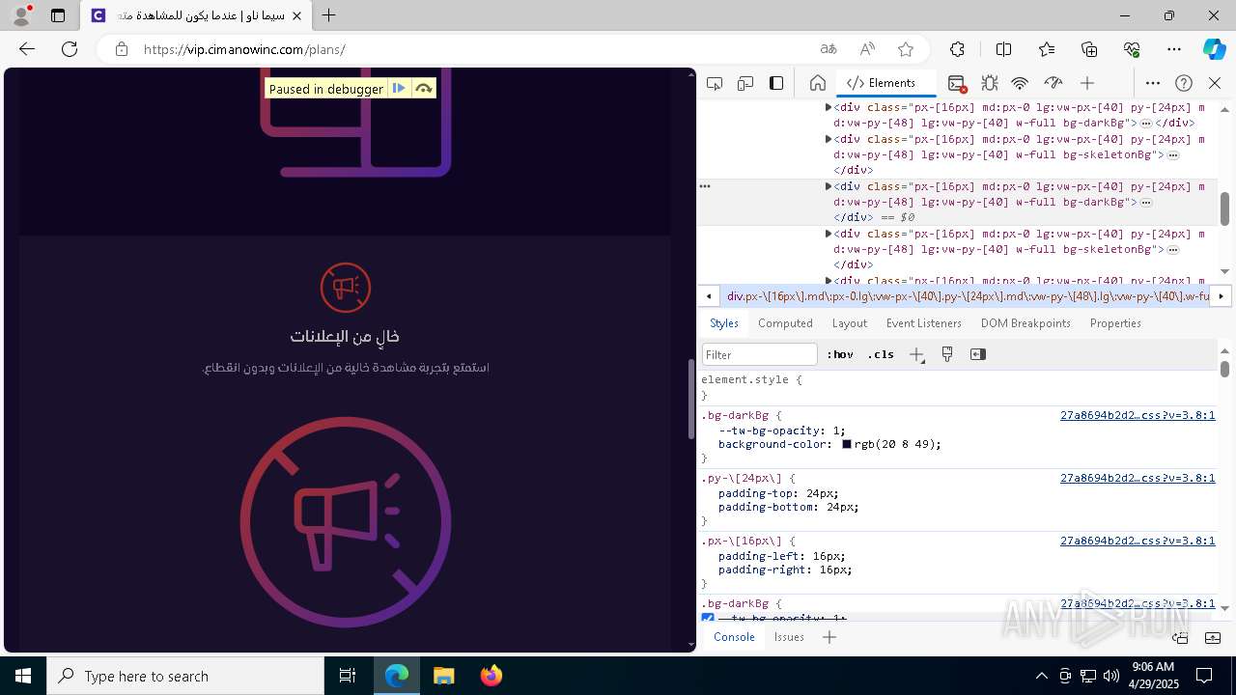1236x695 pixels.
Task: Switch to Issues drawer tab
Action: pyautogui.click(x=789, y=637)
